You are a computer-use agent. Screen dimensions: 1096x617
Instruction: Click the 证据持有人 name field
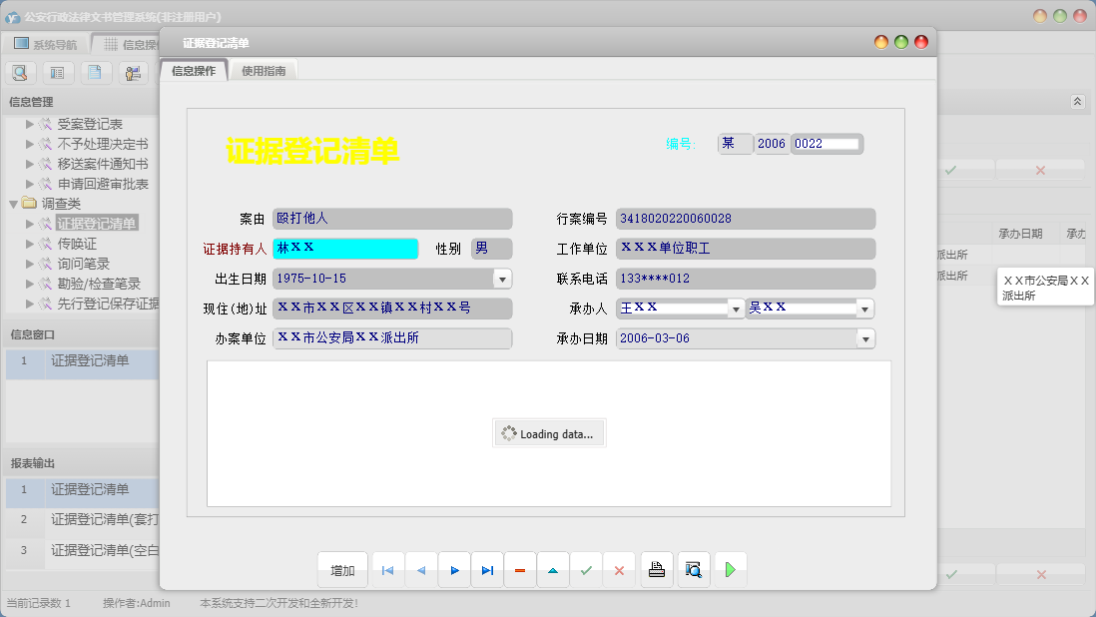tap(345, 249)
